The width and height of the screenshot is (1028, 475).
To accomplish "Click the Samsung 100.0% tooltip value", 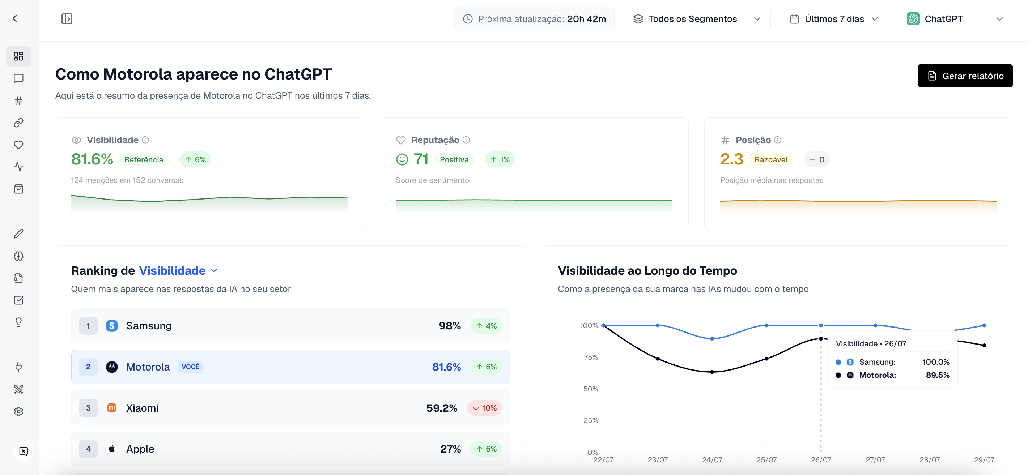I will [x=936, y=362].
